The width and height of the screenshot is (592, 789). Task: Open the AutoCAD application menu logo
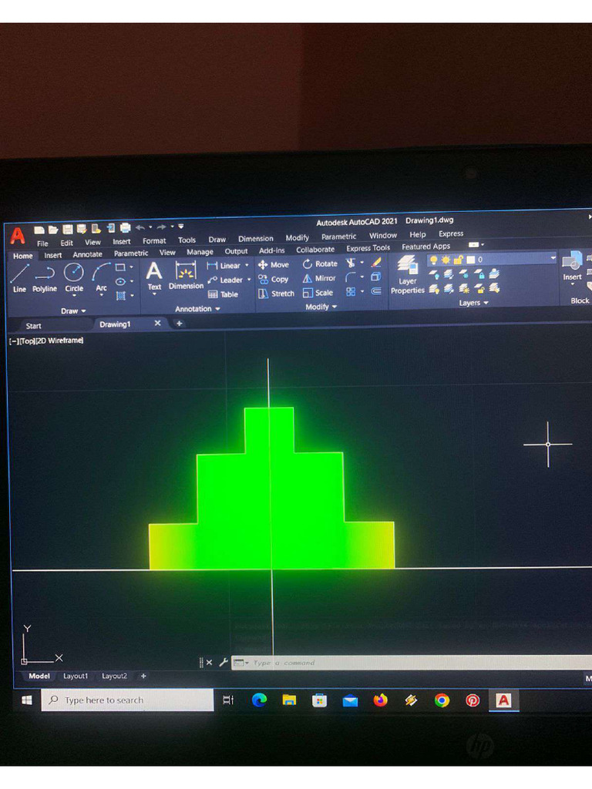(x=18, y=236)
